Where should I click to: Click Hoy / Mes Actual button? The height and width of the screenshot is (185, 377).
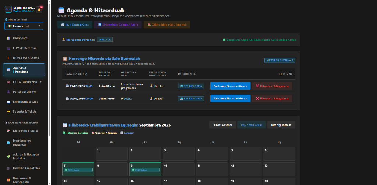tap(251, 125)
